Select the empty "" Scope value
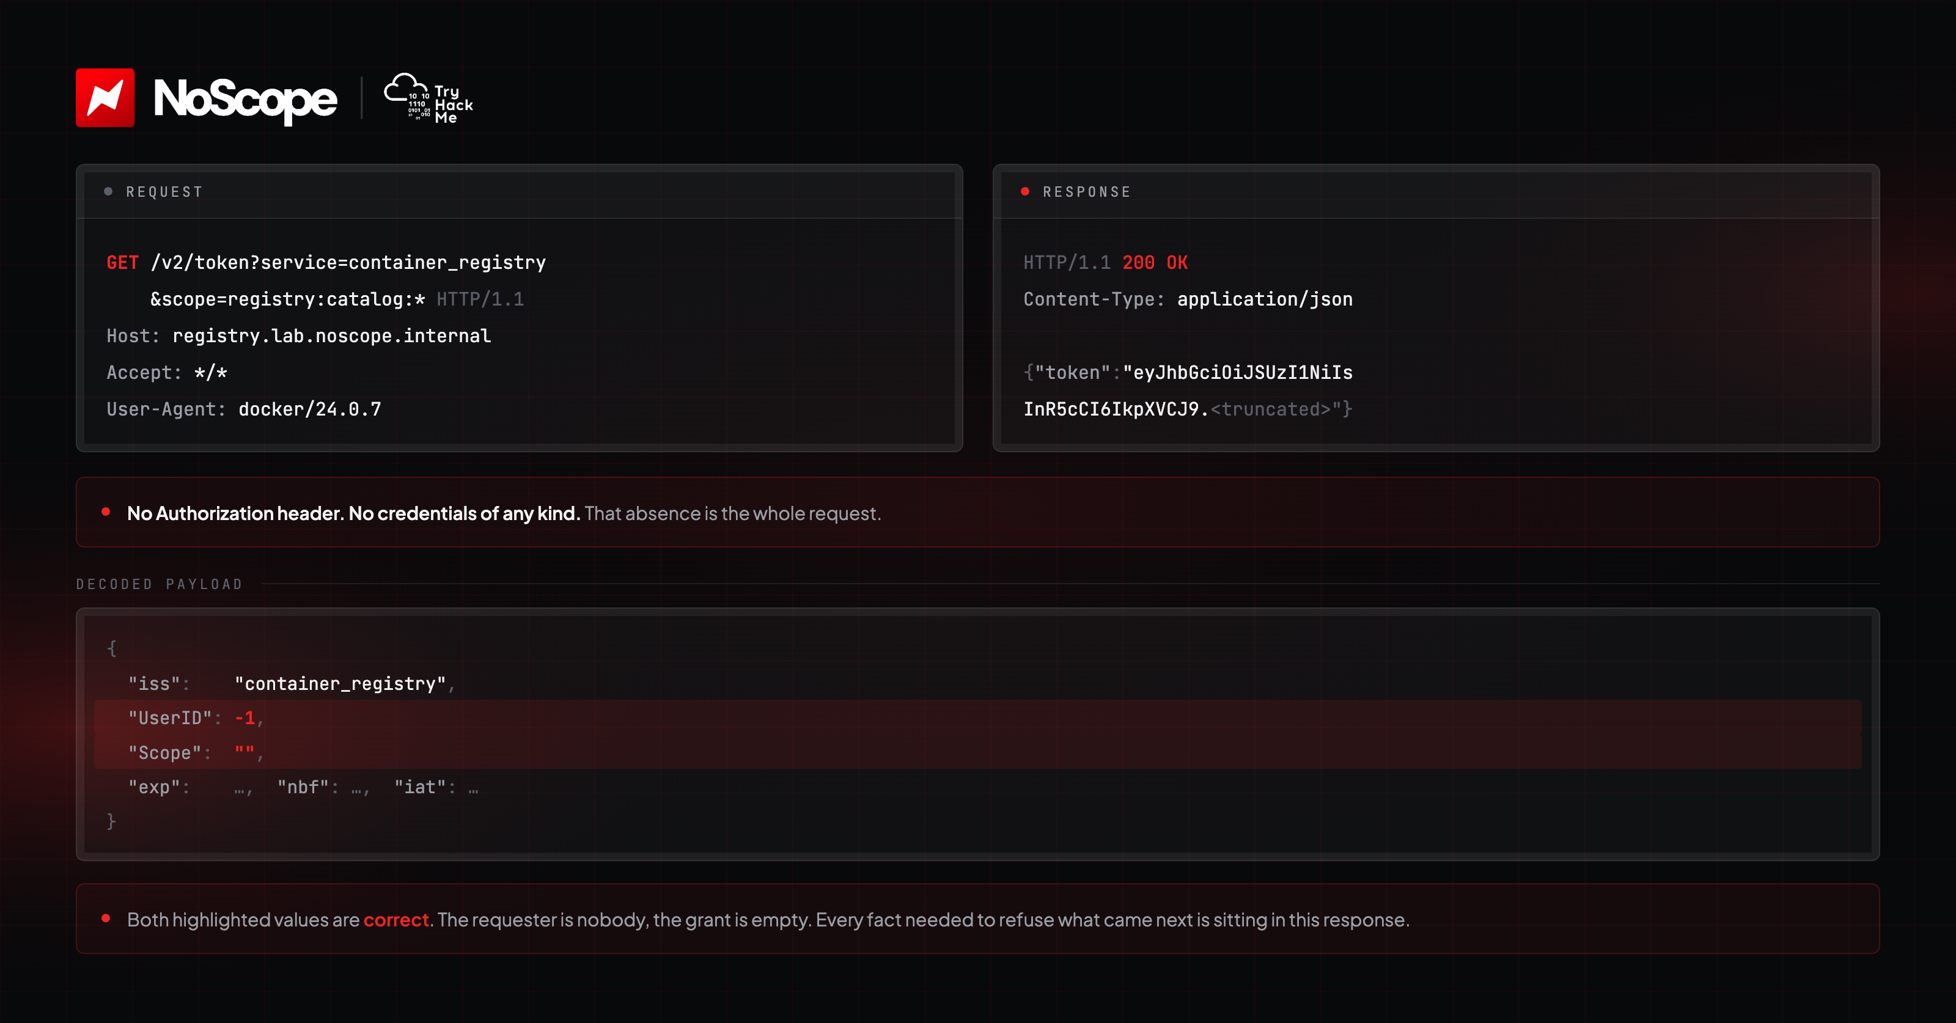 (244, 751)
